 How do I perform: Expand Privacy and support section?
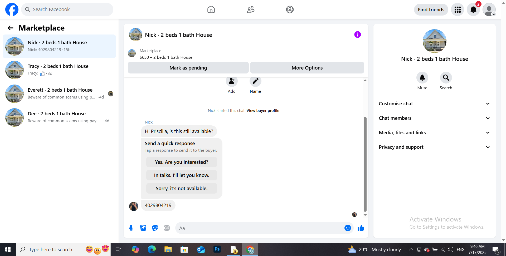pyautogui.click(x=435, y=147)
